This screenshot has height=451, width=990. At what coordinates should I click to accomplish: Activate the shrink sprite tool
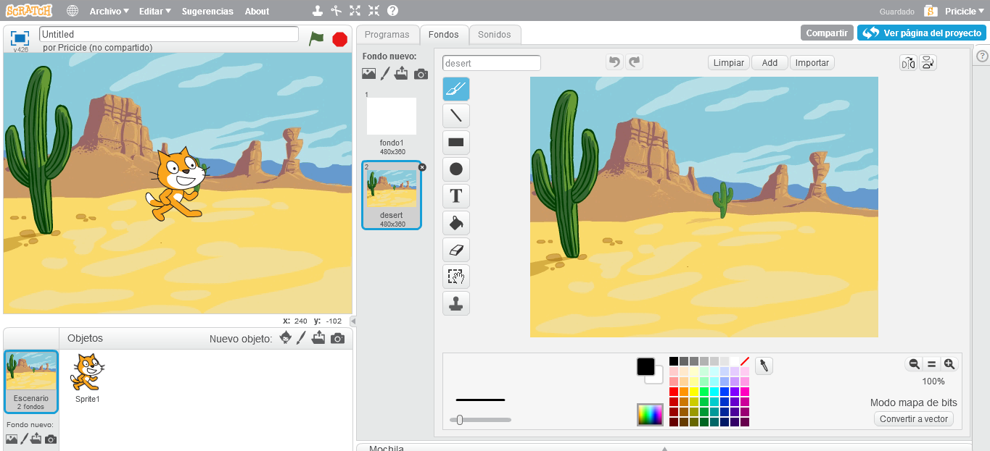point(374,11)
